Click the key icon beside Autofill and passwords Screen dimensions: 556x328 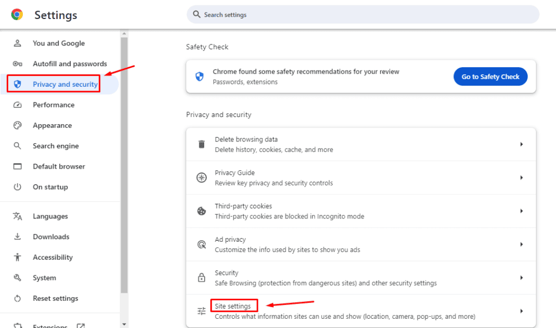point(17,64)
